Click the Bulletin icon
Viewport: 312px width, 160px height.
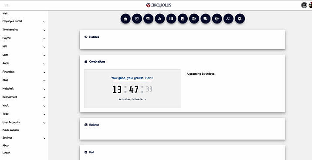86,125
